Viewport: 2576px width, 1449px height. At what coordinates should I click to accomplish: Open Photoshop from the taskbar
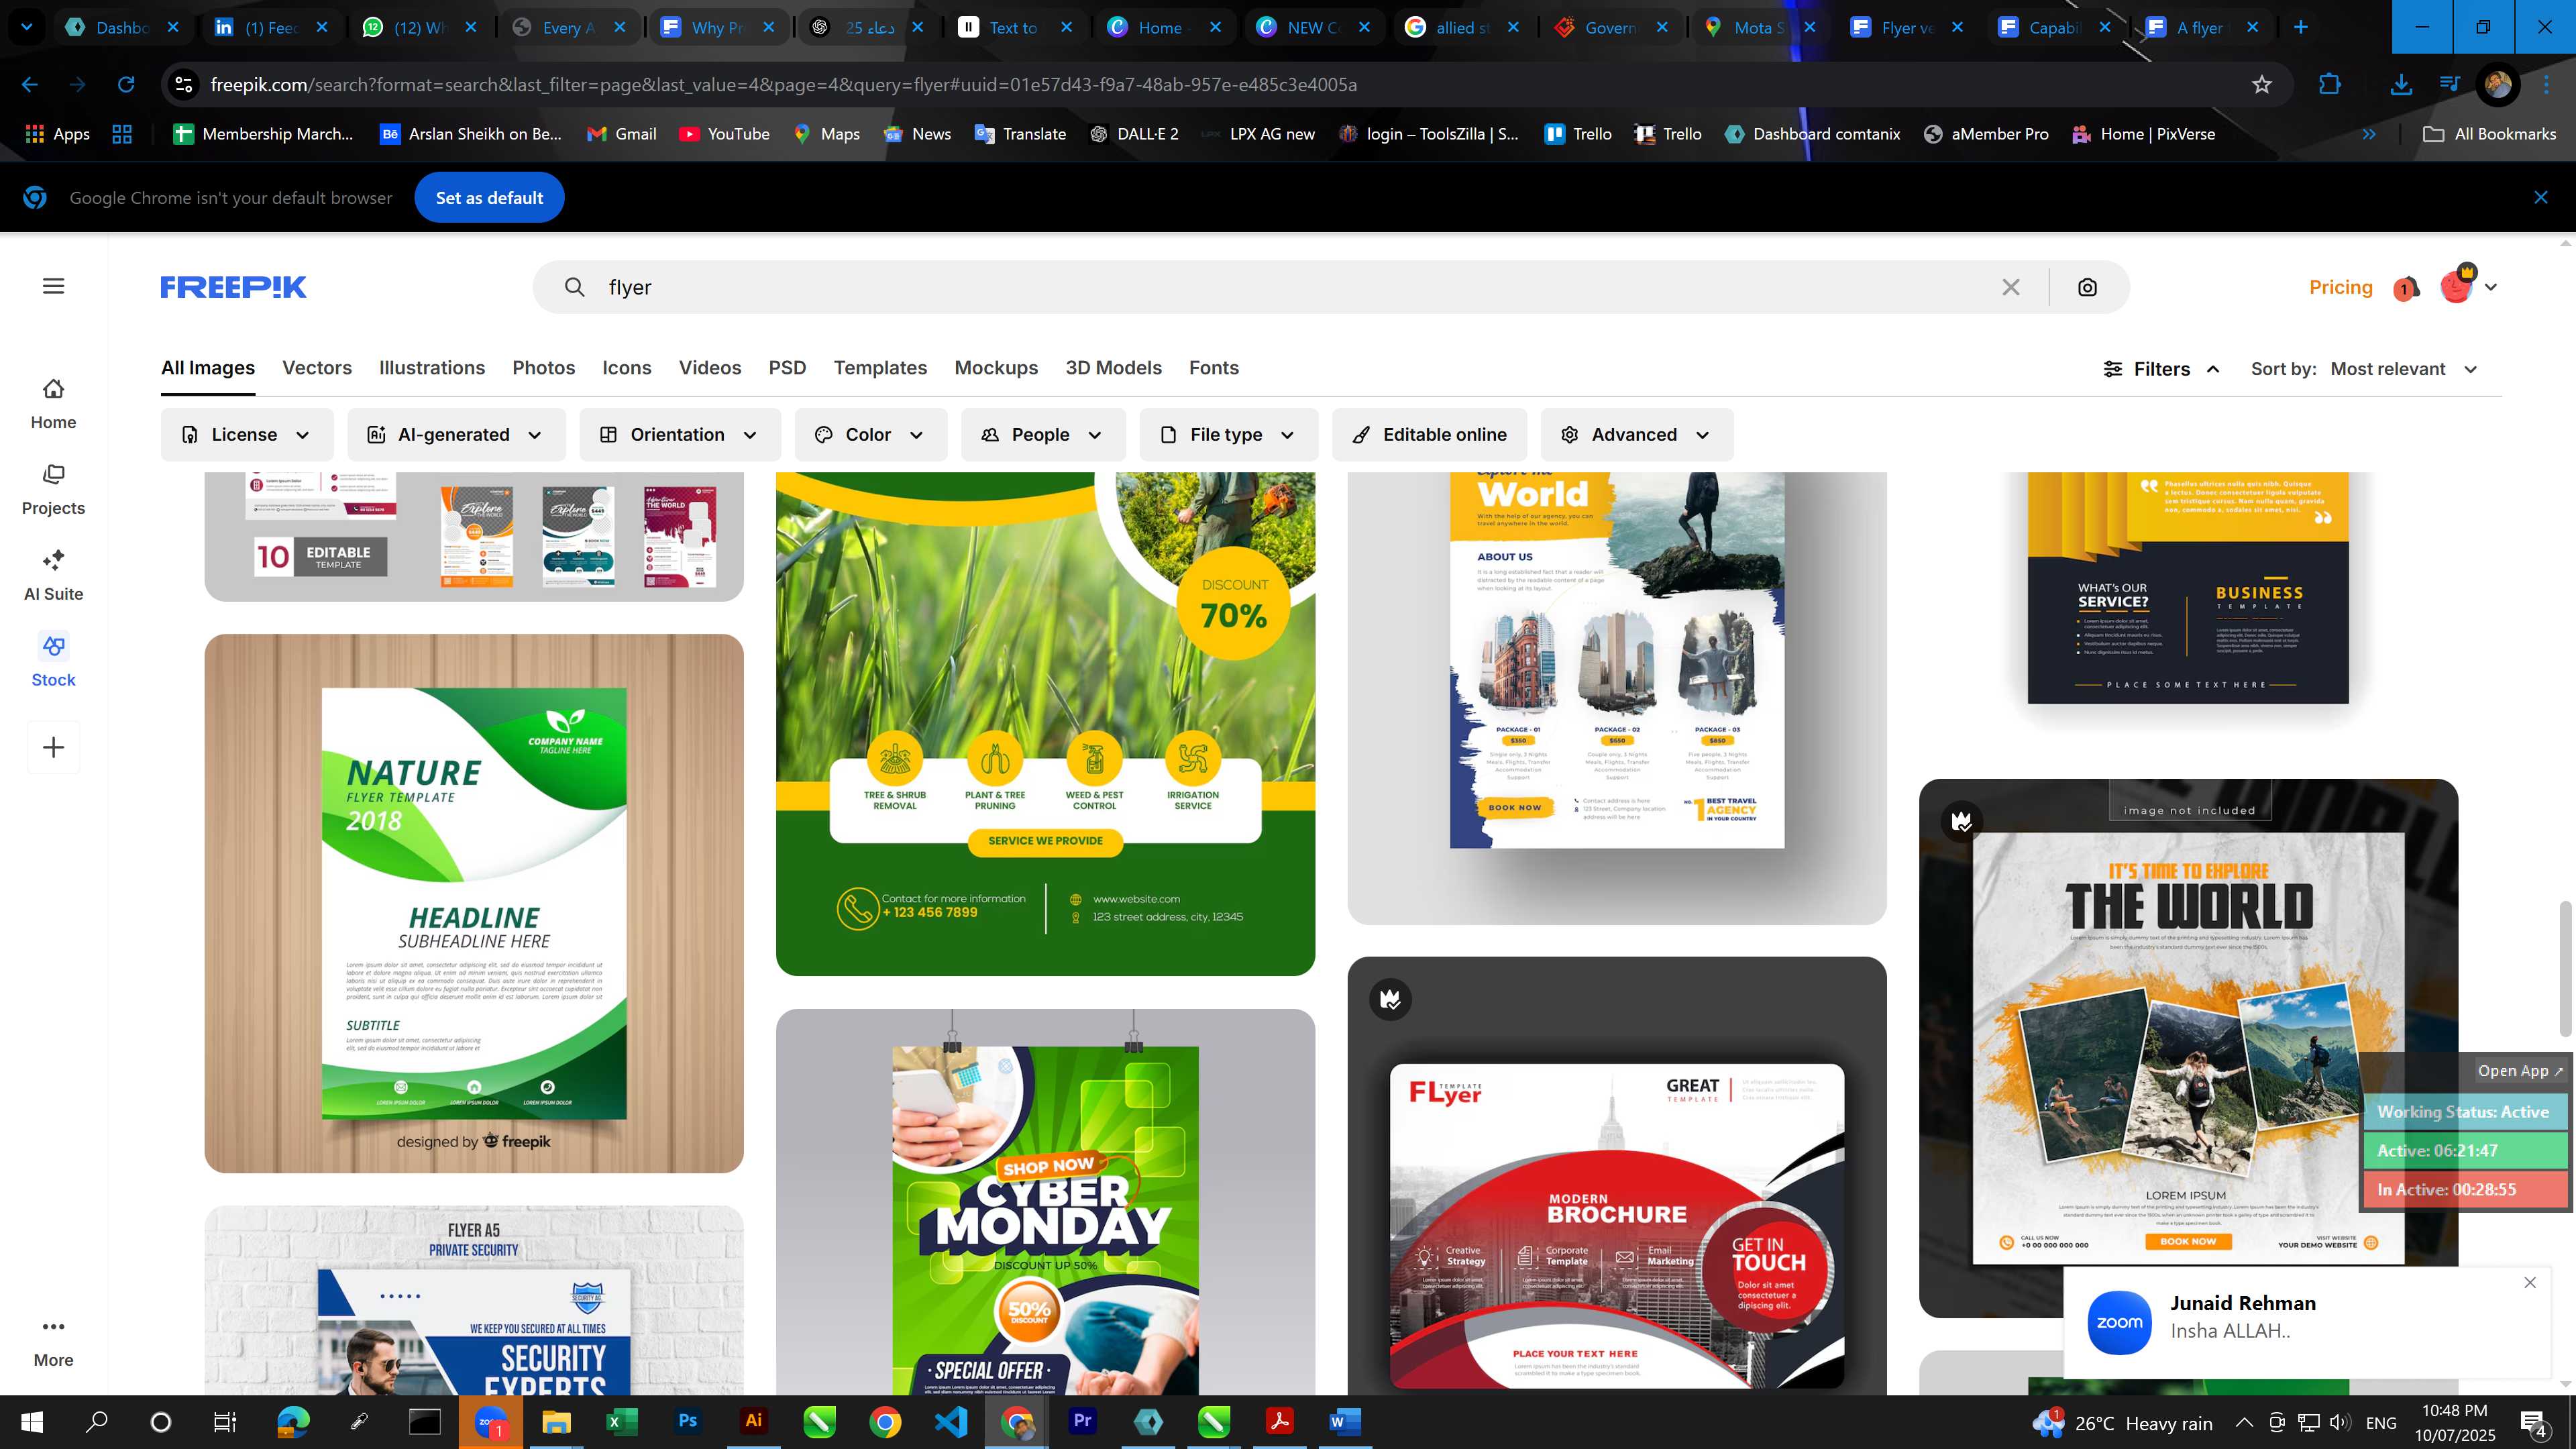(688, 1421)
